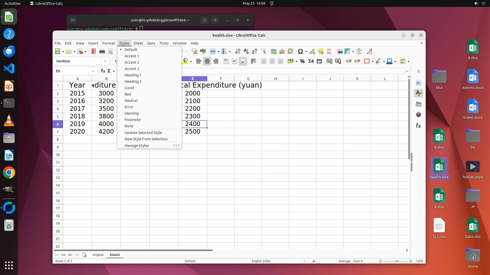Click Add Decimal Place icon

click(x=329, y=61)
